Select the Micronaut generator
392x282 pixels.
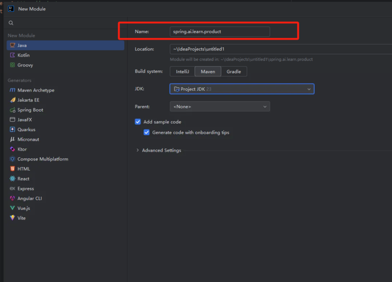(x=65, y=139)
